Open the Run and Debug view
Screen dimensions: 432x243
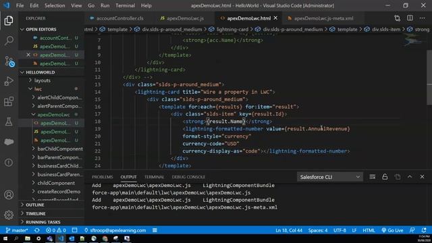tap(9, 81)
